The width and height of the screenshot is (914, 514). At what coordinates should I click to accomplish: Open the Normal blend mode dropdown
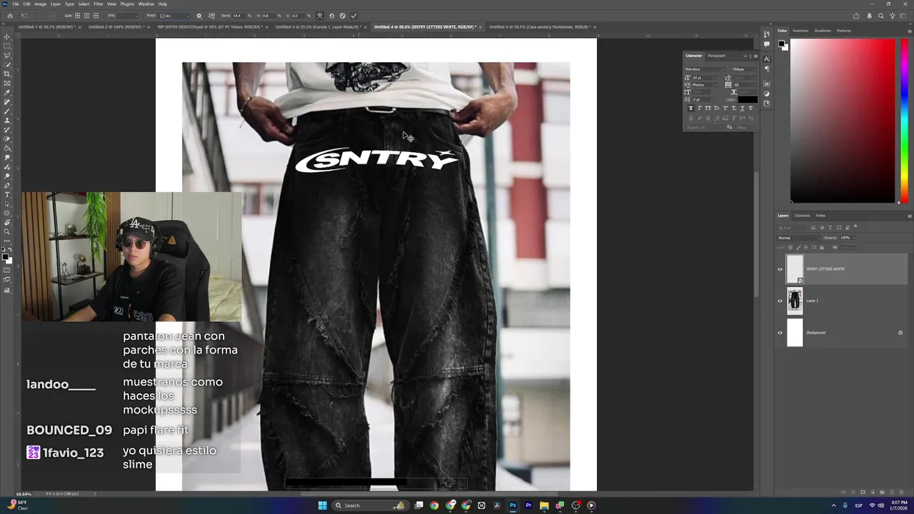pos(798,238)
